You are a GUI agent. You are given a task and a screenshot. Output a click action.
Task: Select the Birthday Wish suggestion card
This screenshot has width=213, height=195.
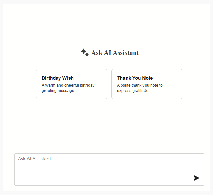(72, 84)
